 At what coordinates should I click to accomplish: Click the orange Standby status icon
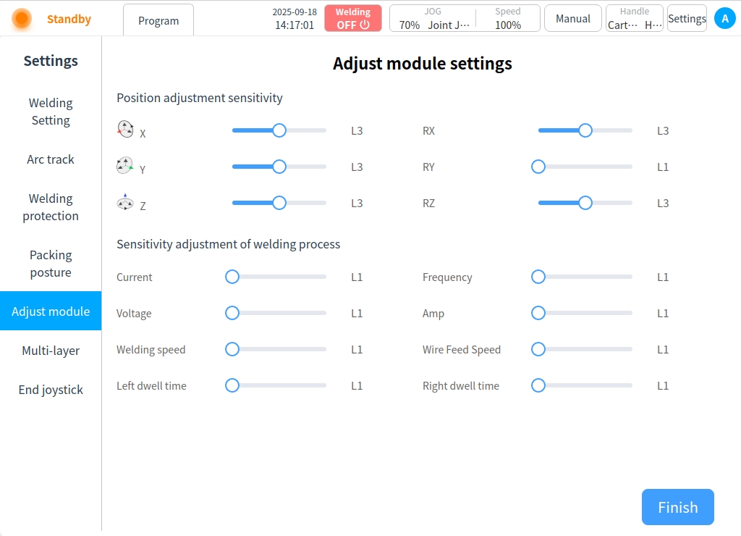(x=22, y=19)
